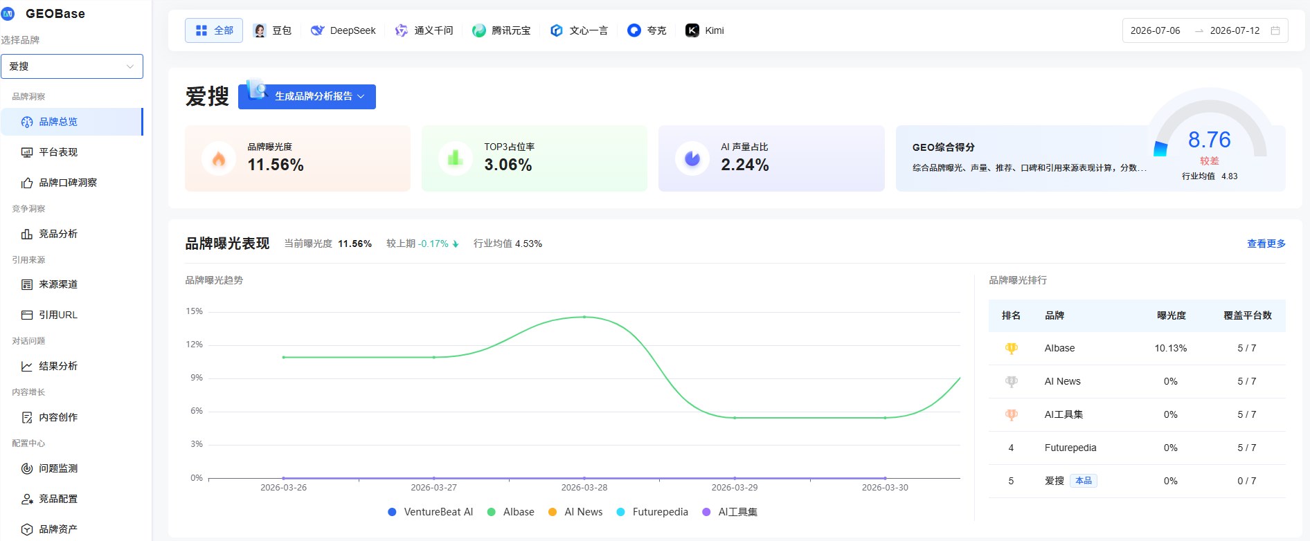Open 品牌总览 in the sidebar
Viewport: 1310px width, 541px height.
pos(72,122)
